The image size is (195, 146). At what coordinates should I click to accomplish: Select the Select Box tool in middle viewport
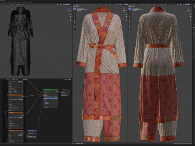click(74, 9)
